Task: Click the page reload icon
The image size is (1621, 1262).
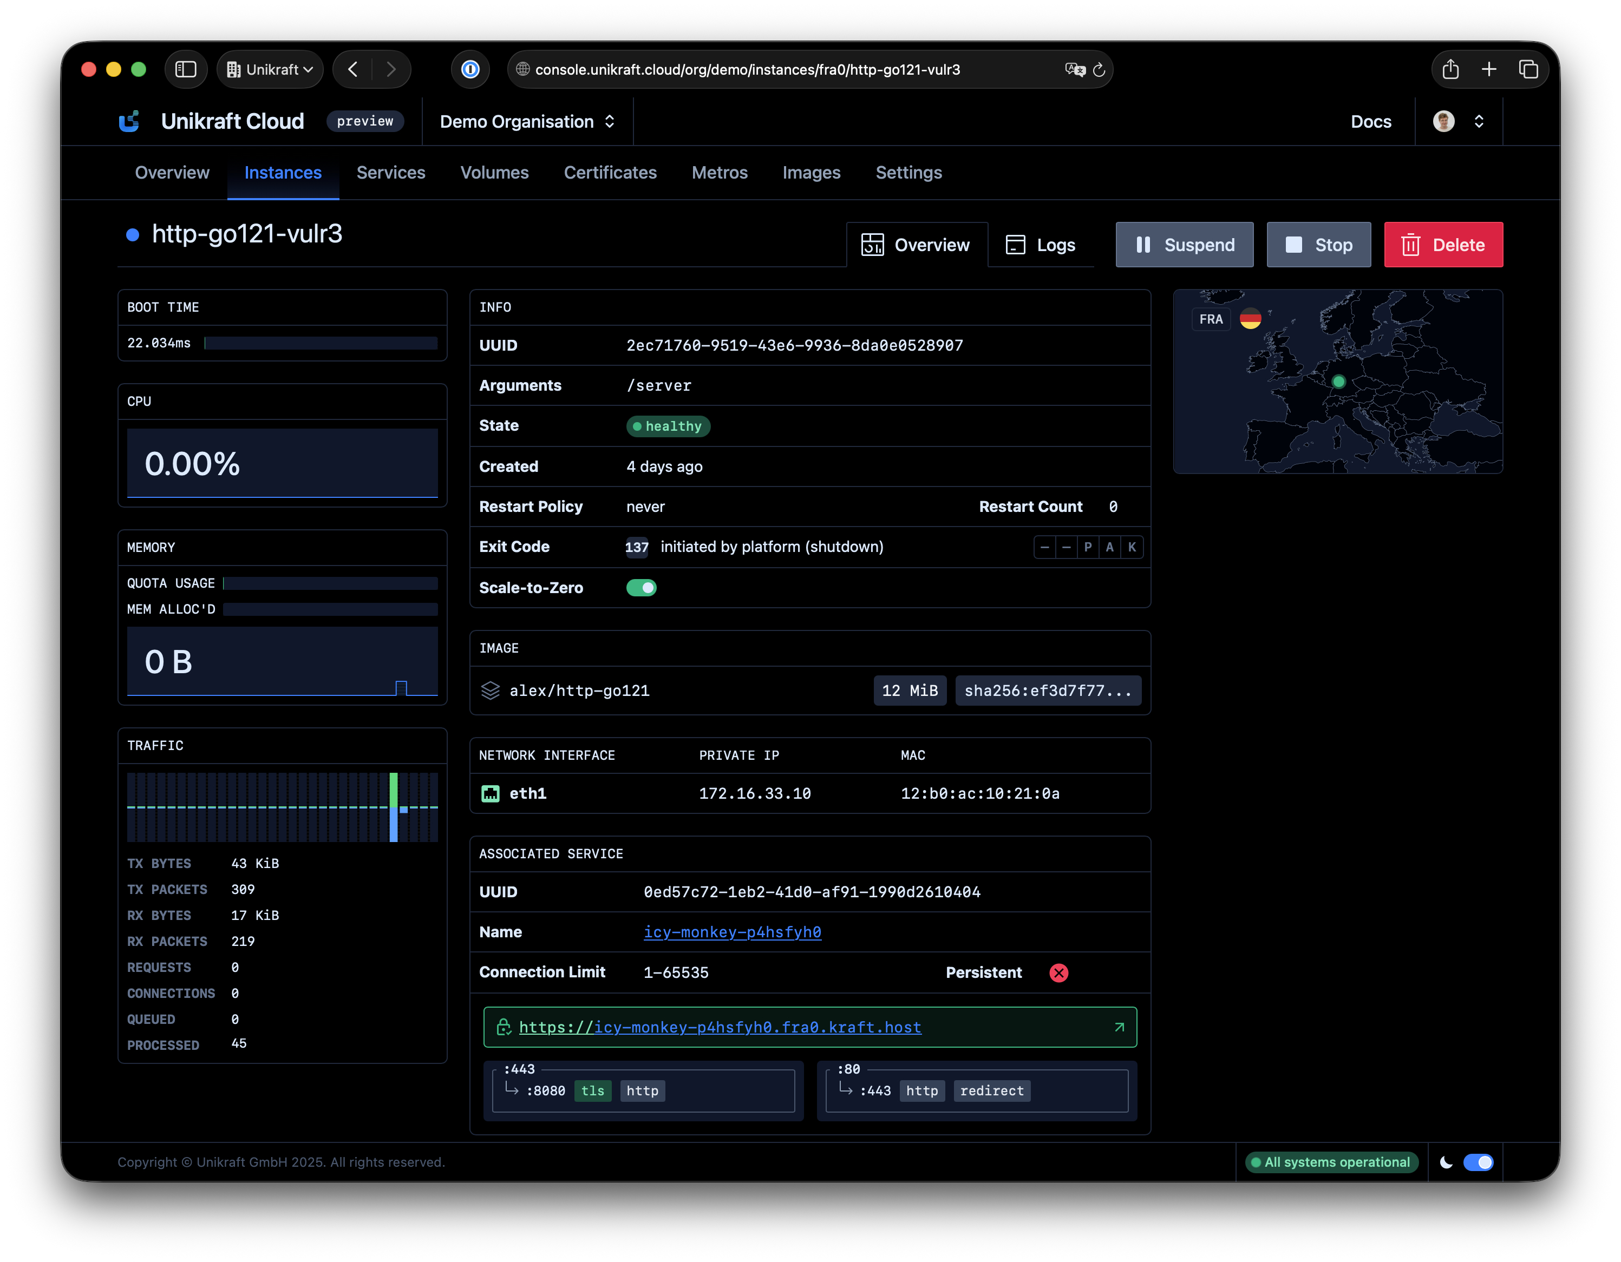Action: click(x=1099, y=70)
